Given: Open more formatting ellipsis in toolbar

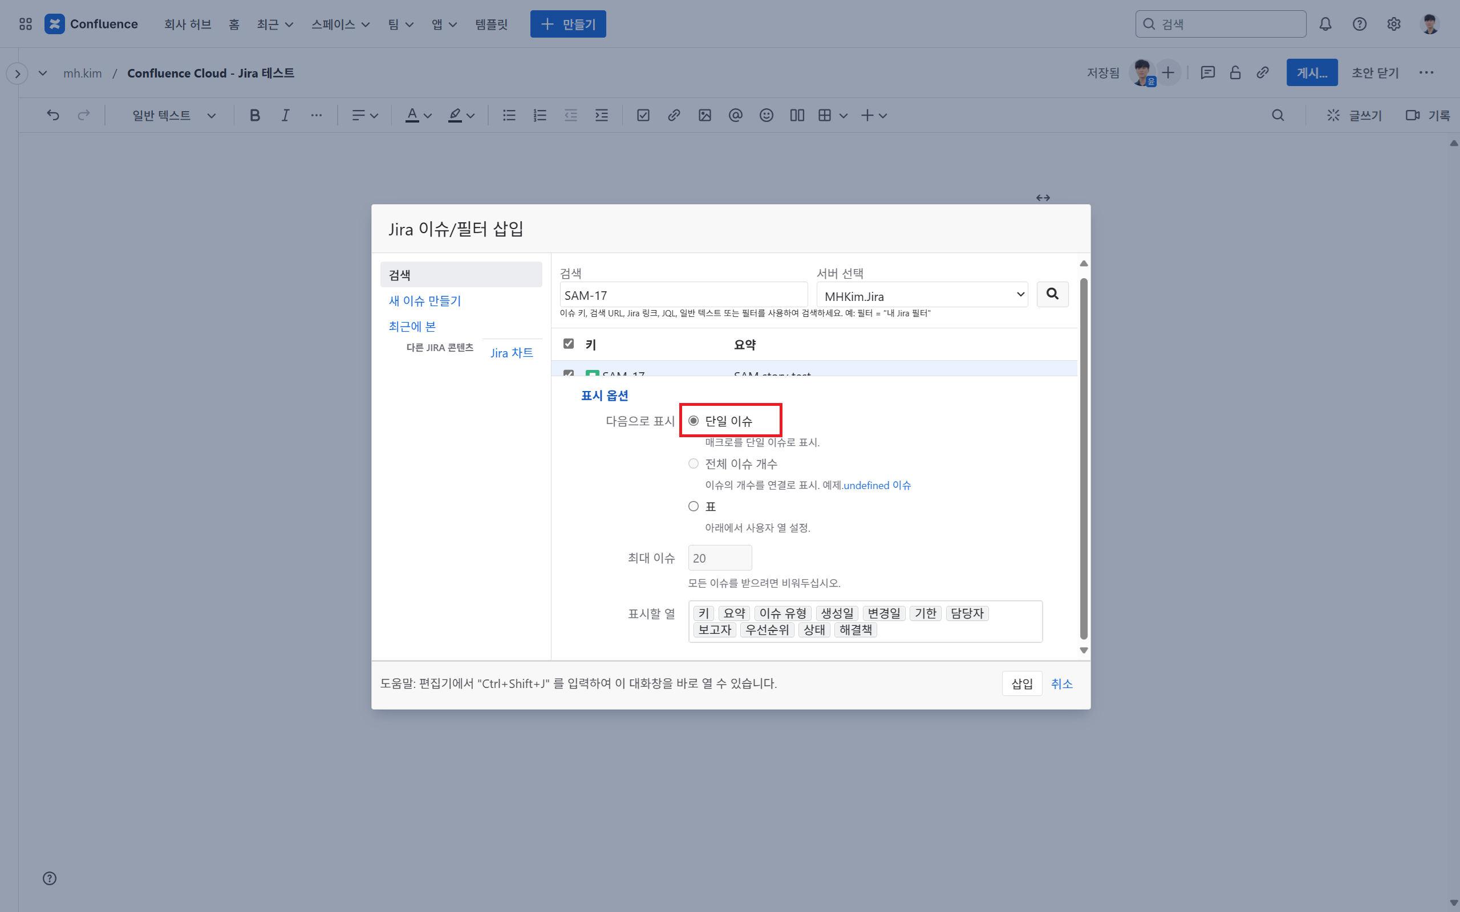Looking at the screenshot, I should 316,115.
